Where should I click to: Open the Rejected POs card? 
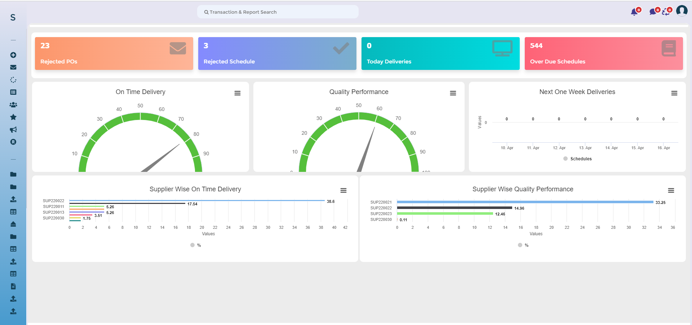(114, 53)
